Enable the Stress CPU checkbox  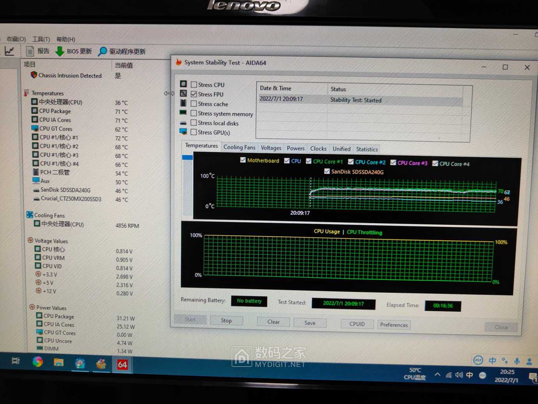(x=194, y=84)
